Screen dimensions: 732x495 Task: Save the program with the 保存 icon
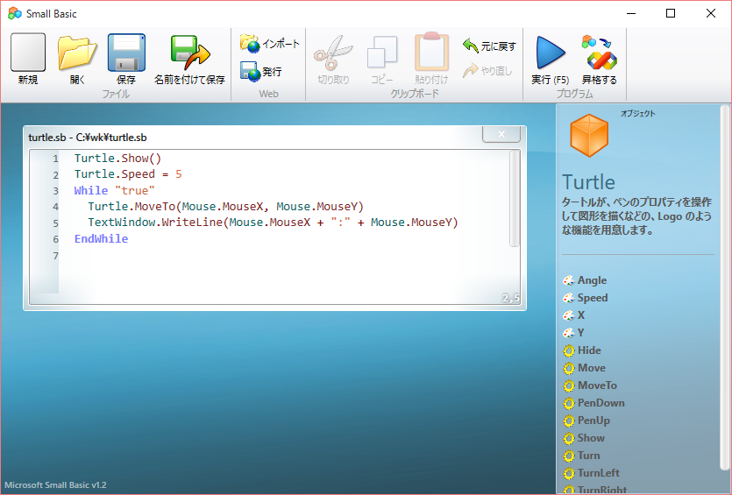pyautogui.click(x=126, y=54)
